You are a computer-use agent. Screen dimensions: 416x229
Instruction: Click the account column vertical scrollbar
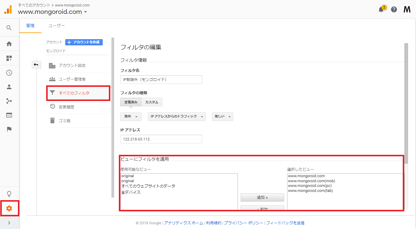113,118
